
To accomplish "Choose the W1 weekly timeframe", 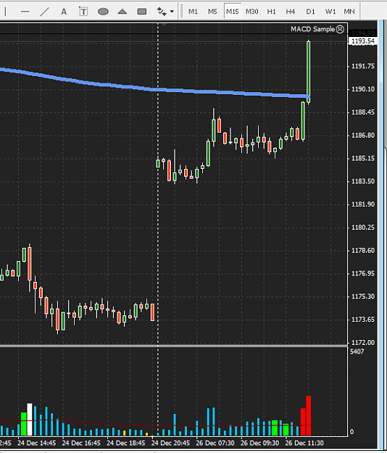I will click(x=330, y=12).
